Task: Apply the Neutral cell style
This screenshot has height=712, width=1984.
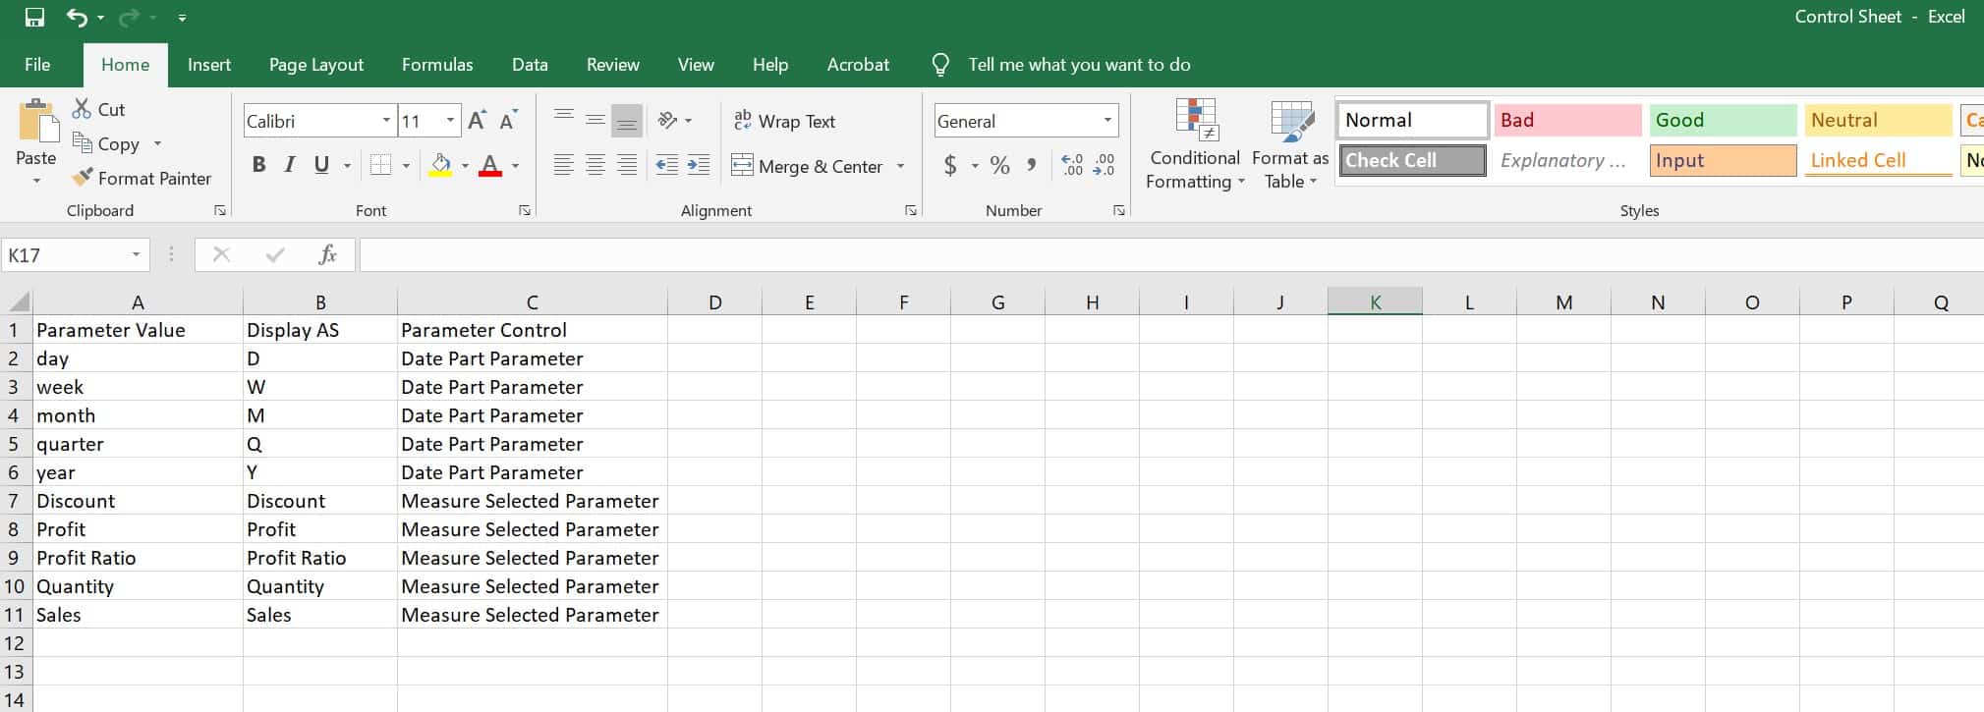Action: (1878, 120)
